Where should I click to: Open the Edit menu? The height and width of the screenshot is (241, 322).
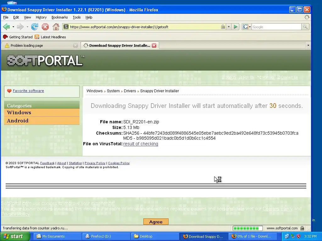(16, 17)
